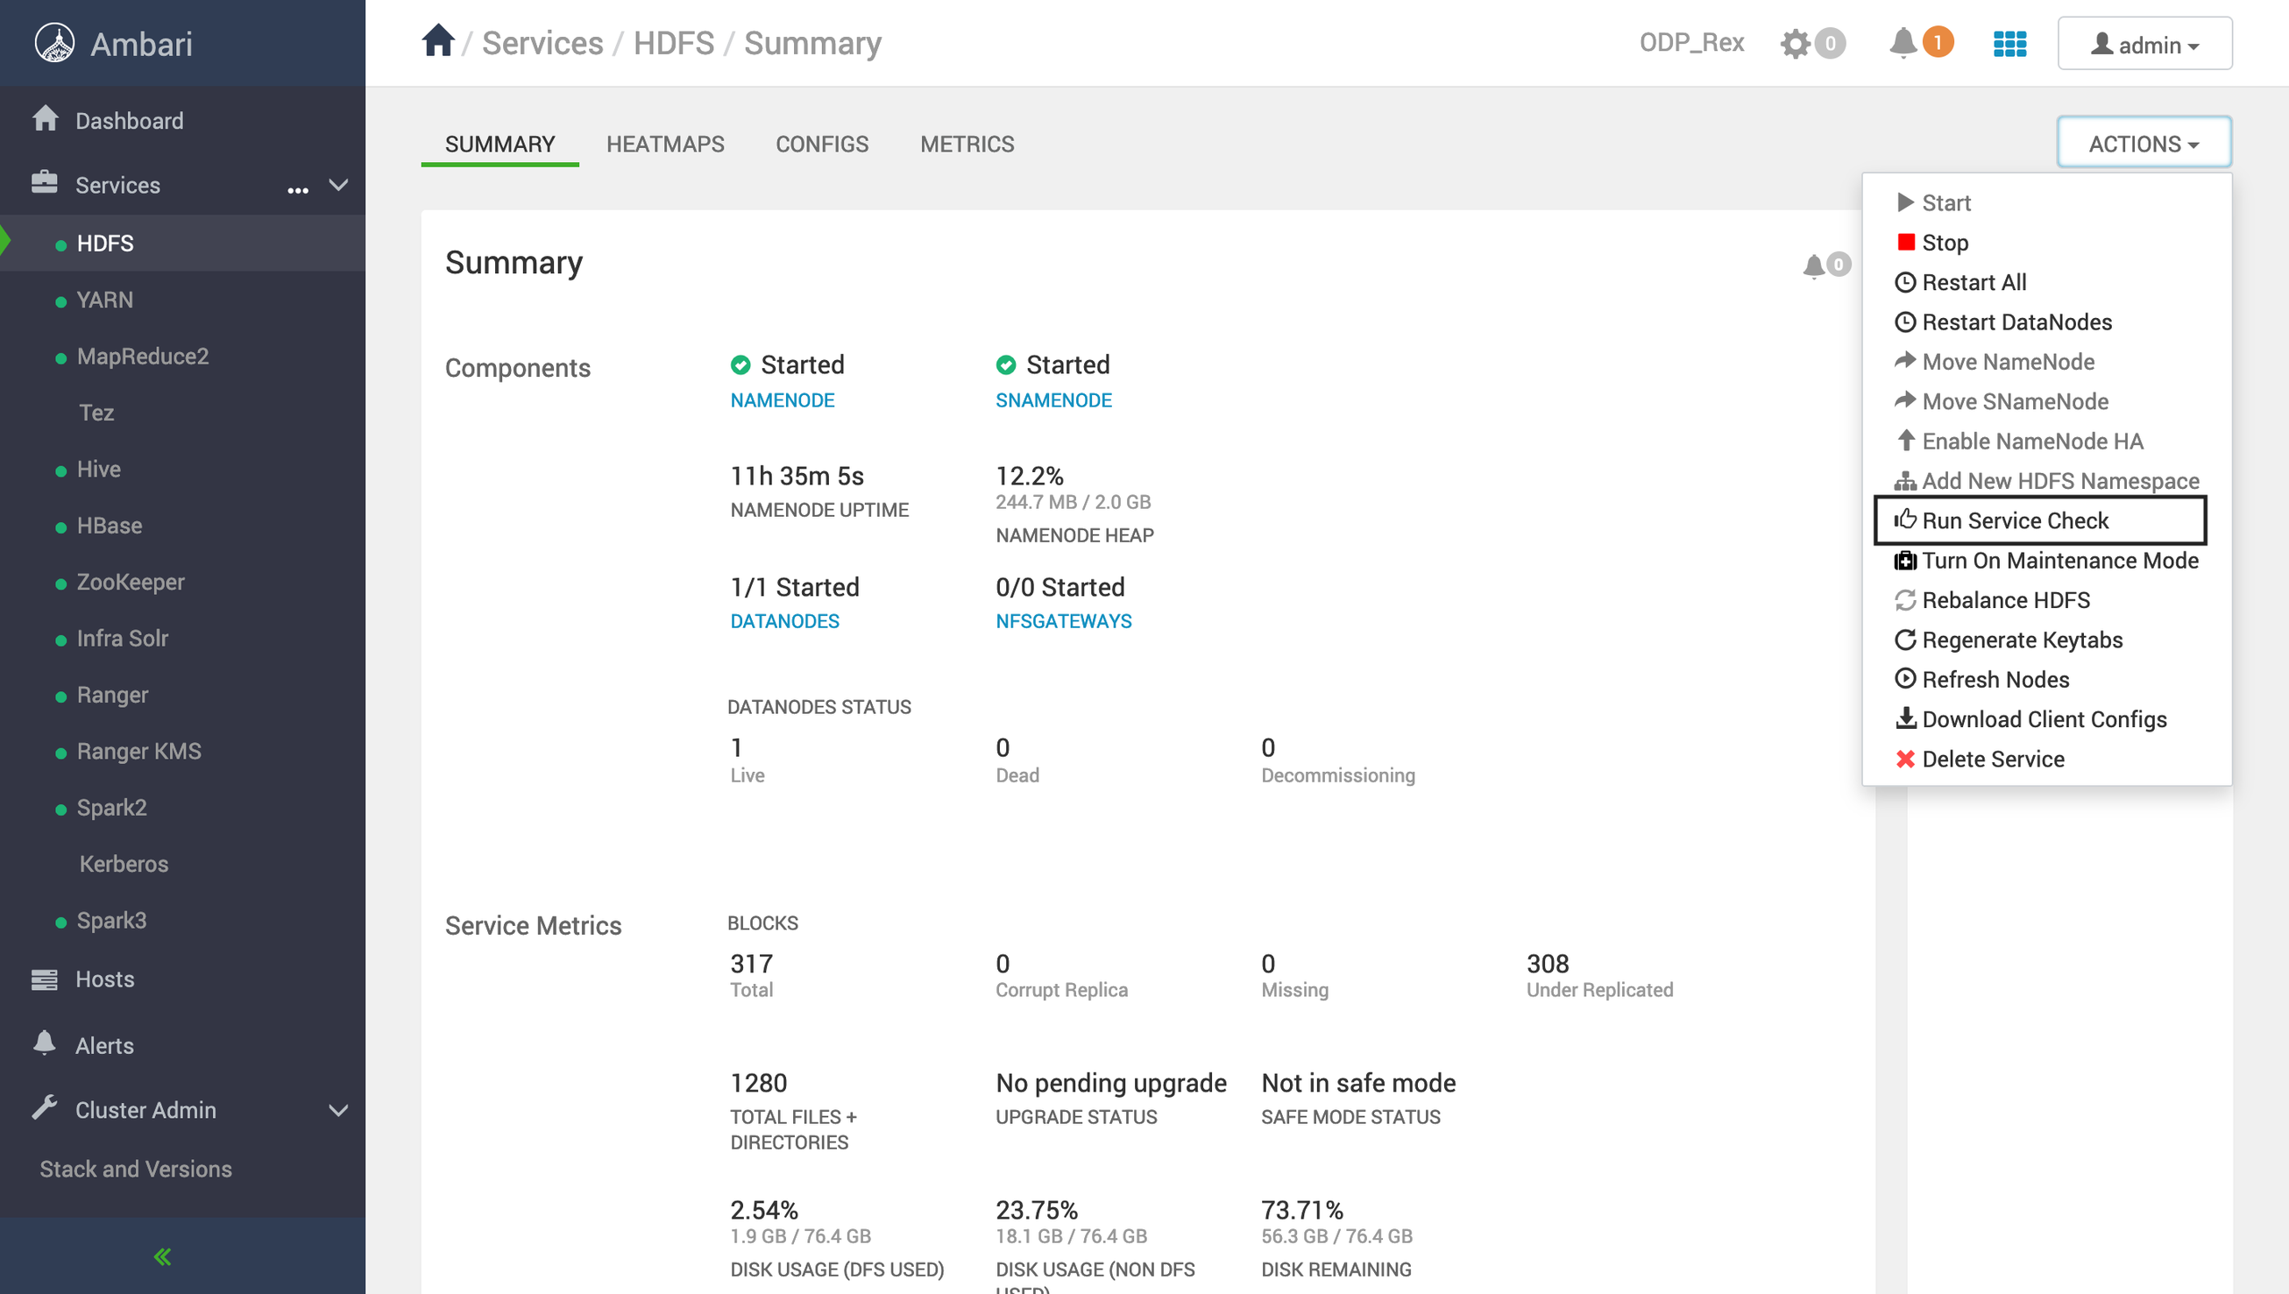Click the home icon in breadcrumb

click(437, 42)
